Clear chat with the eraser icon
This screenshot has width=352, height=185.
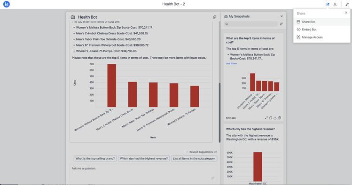pyautogui.click(x=215, y=17)
